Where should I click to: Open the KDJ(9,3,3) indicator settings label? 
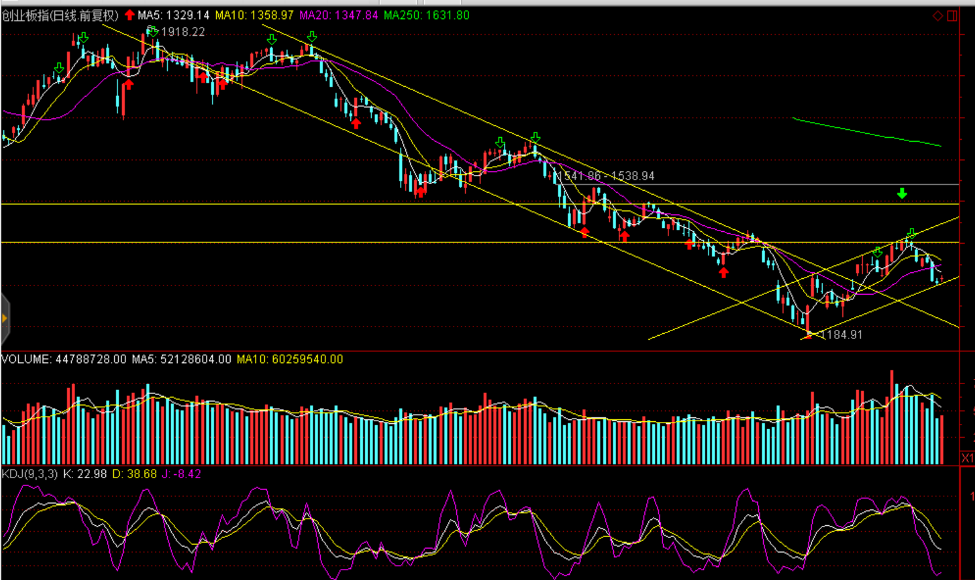[29, 474]
